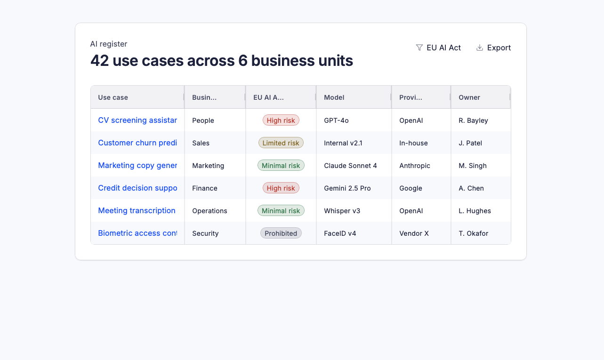
Task: Click the Vendor X provider cell
Action: [x=421, y=233]
